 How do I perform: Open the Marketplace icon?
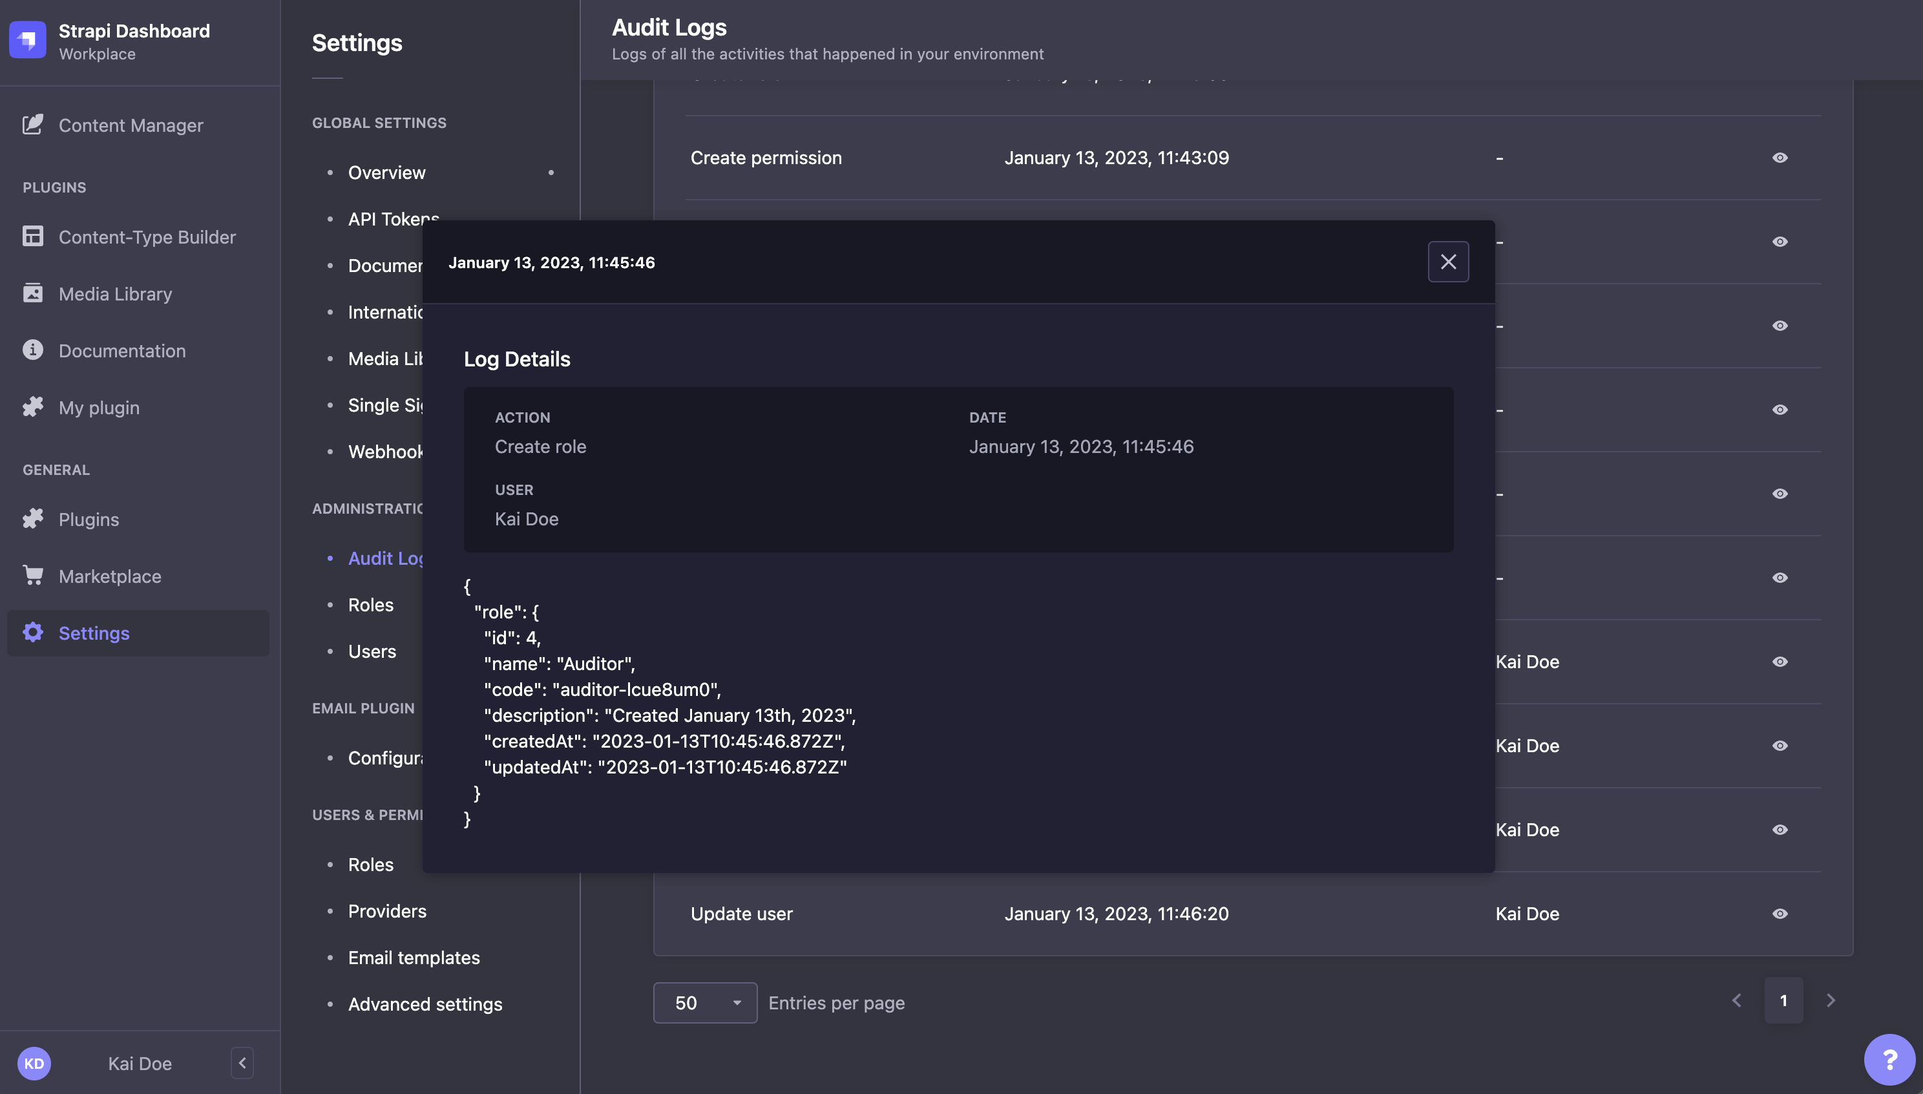point(33,576)
